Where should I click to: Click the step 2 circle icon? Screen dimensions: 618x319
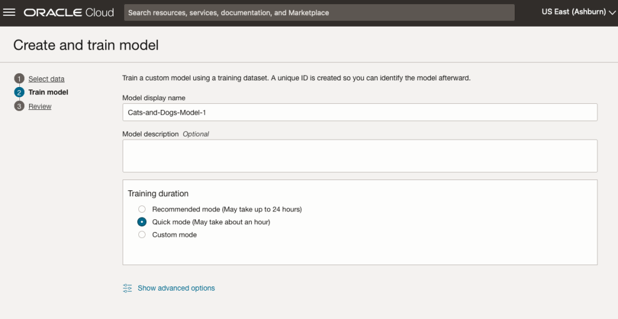point(19,92)
